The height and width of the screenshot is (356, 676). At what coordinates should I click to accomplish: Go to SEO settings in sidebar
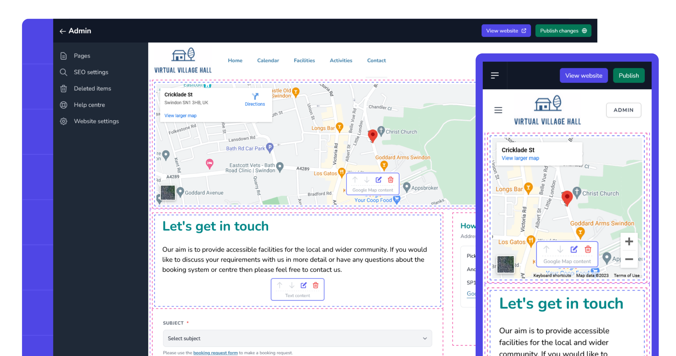(91, 72)
